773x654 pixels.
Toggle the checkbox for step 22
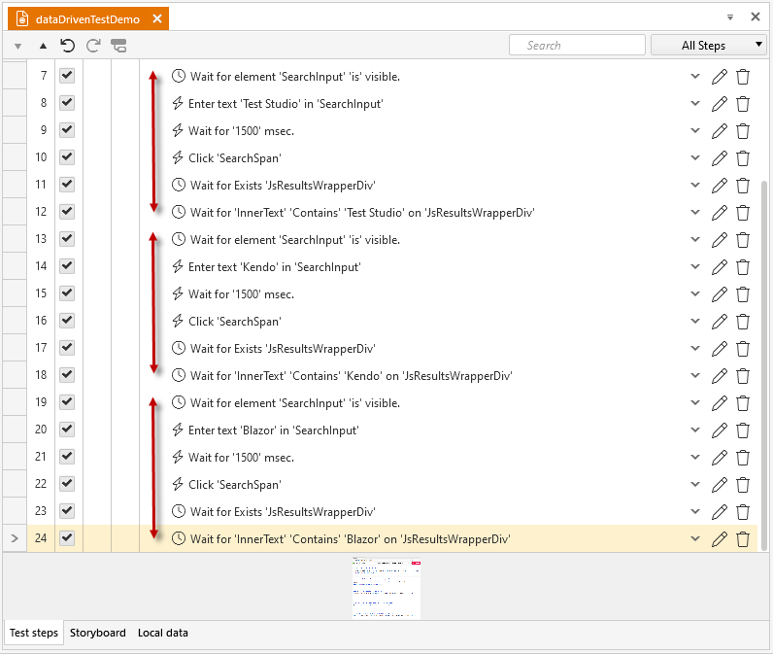(x=67, y=484)
